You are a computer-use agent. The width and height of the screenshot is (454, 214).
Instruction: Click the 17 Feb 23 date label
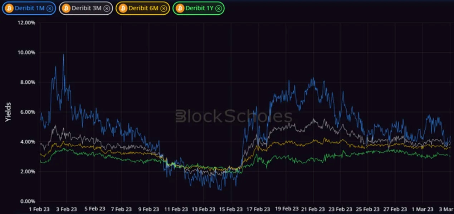pyautogui.click(x=258, y=209)
